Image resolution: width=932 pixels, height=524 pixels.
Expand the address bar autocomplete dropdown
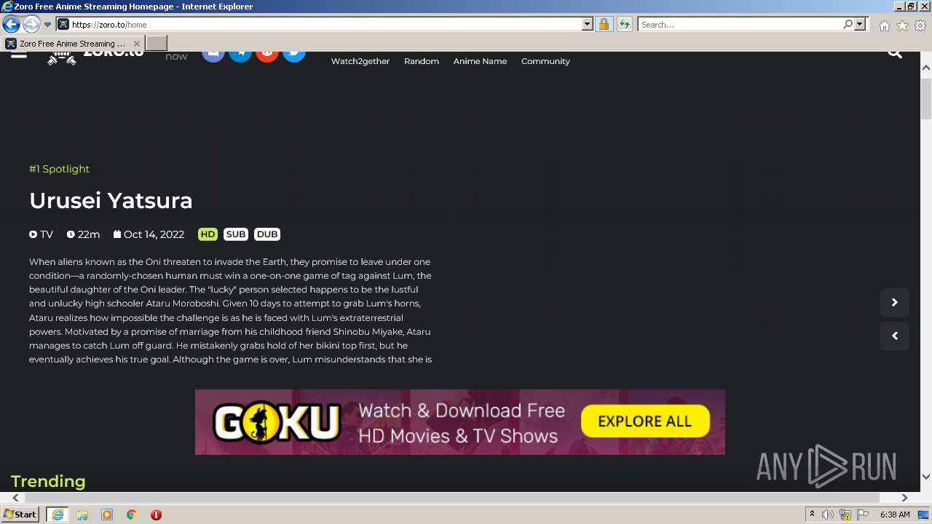[x=588, y=25]
